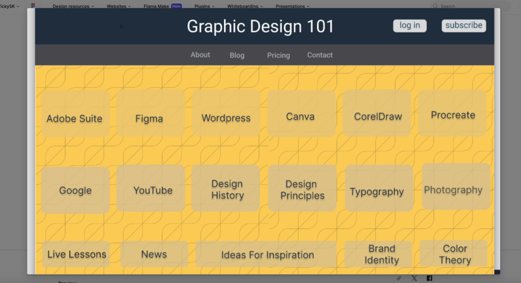The height and width of the screenshot is (283, 521).
Task: Open the Typography tile
Action: [377, 192]
